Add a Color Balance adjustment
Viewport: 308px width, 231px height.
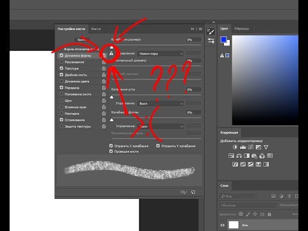coord(239,156)
